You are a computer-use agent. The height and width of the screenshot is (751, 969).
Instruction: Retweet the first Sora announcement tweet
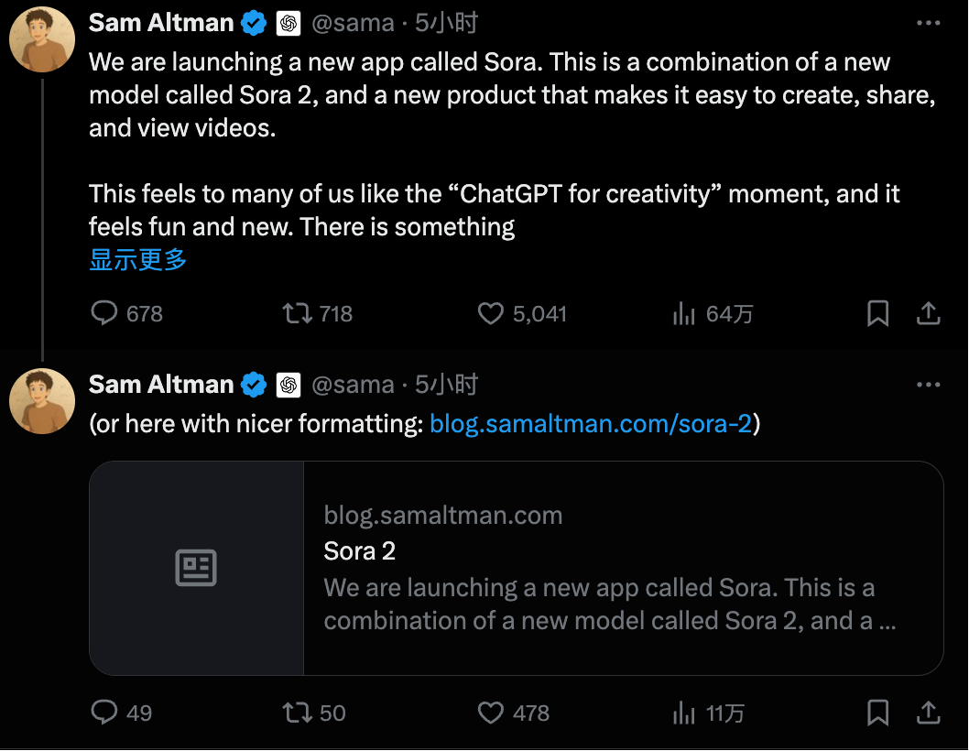click(296, 314)
